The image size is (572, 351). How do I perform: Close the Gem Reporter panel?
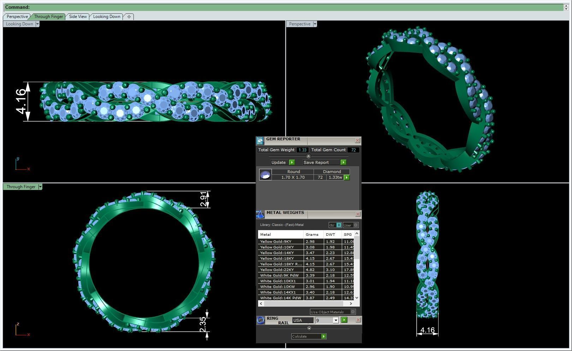coord(357,141)
